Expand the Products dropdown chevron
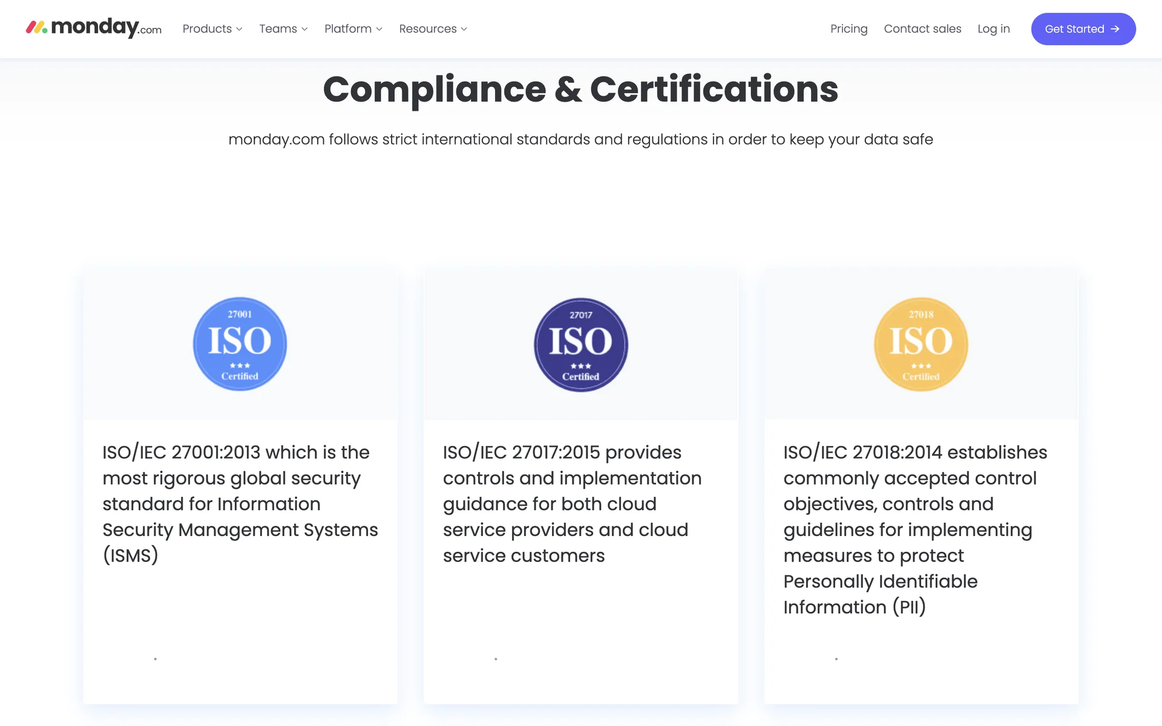 (x=240, y=29)
